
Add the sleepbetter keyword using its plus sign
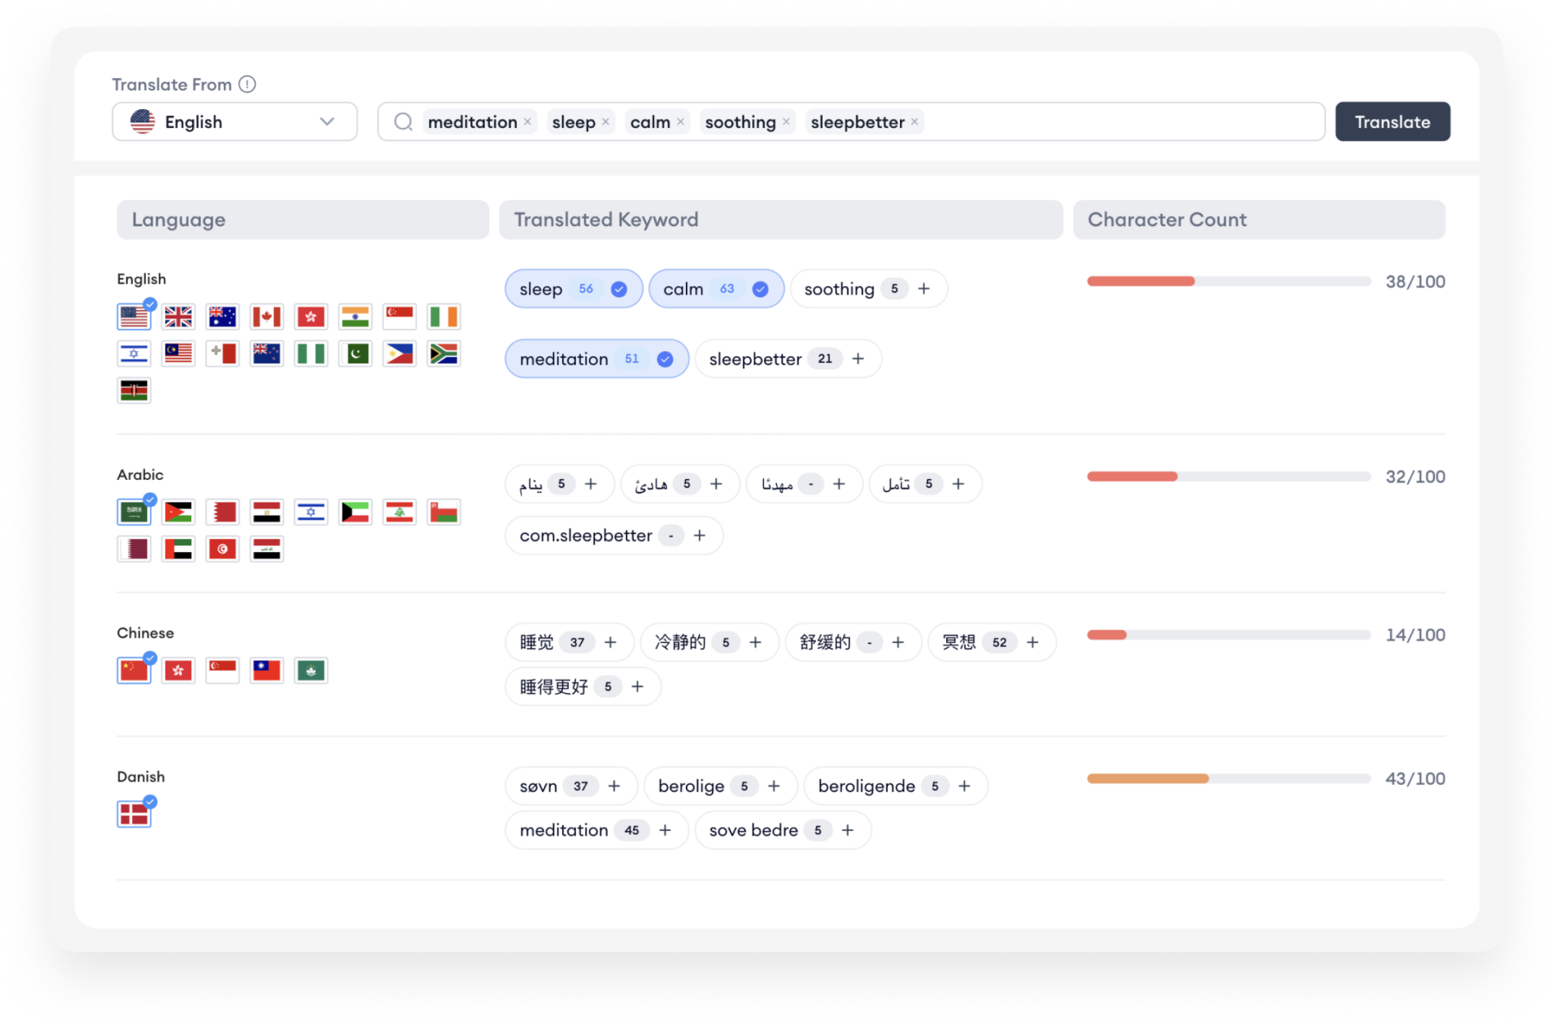point(858,359)
